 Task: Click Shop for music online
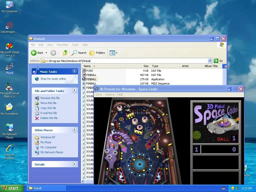coord(53,79)
